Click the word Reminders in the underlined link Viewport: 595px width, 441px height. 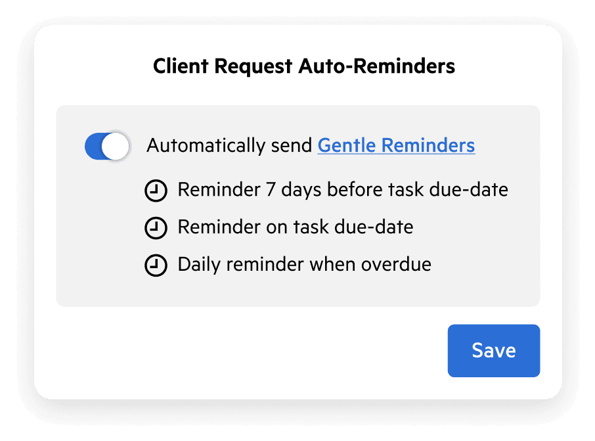pyautogui.click(x=428, y=145)
